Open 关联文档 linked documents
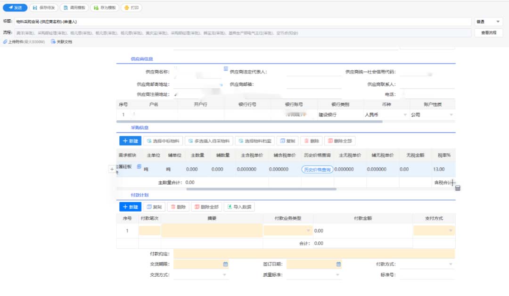Viewport: 509px width, 296px height. [61, 42]
